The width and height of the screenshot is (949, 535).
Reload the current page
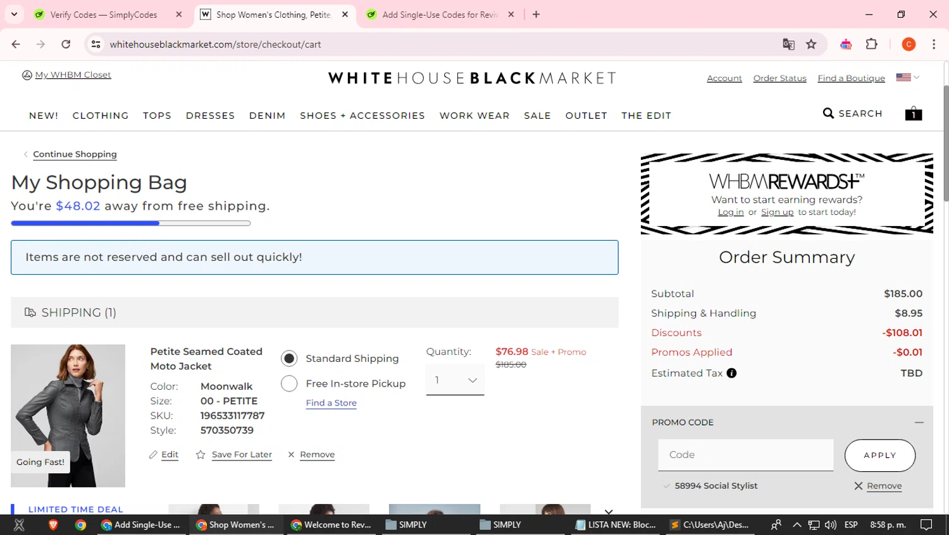pos(66,44)
